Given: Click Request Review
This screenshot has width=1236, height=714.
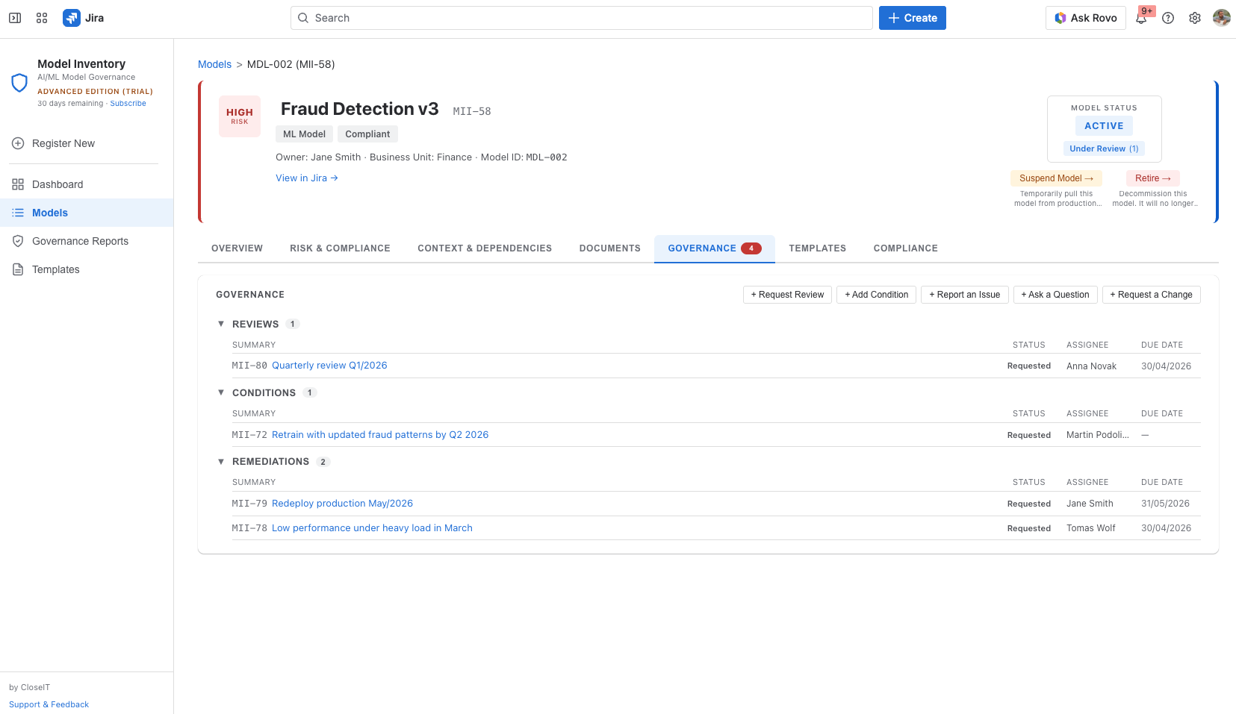Looking at the screenshot, I should [x=786, y=294].
